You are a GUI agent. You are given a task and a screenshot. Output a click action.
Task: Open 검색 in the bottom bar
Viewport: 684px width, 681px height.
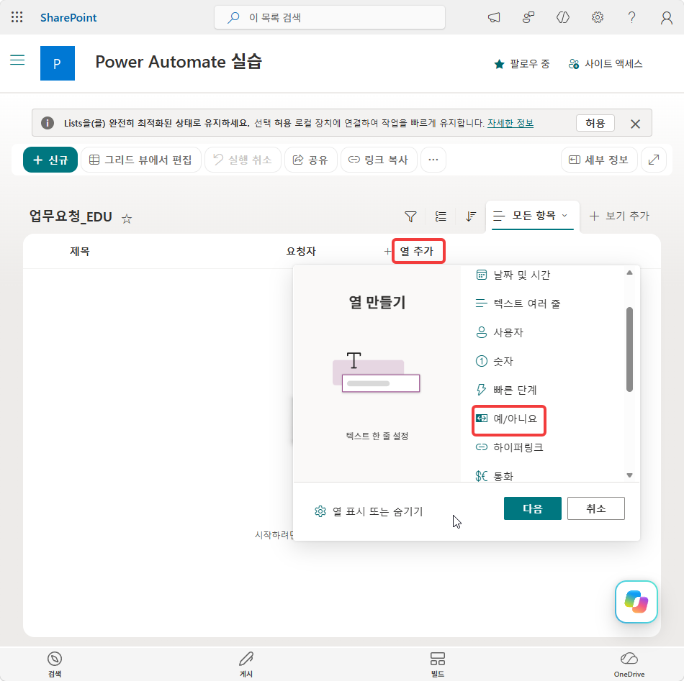pyautogui.click(x=55, y=664)
